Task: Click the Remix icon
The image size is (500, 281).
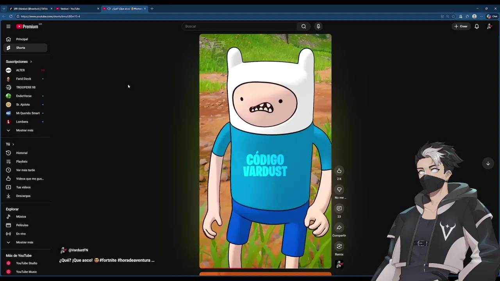Action: 339,246
